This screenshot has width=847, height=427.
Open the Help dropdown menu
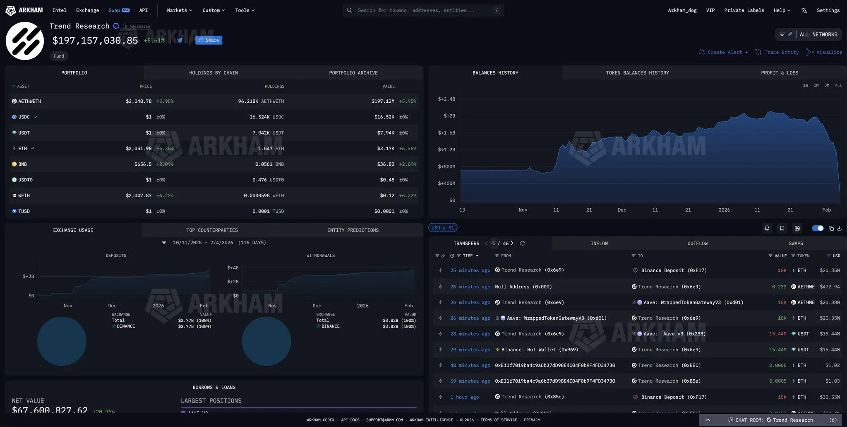(x=782, y=10)
